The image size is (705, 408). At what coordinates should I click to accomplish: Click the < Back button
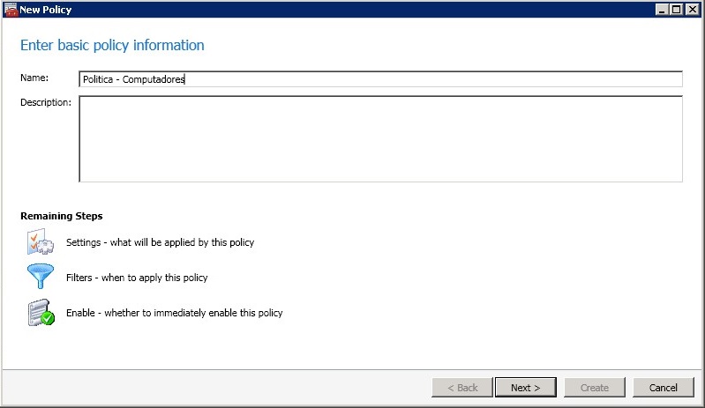(x=461, y=388)
